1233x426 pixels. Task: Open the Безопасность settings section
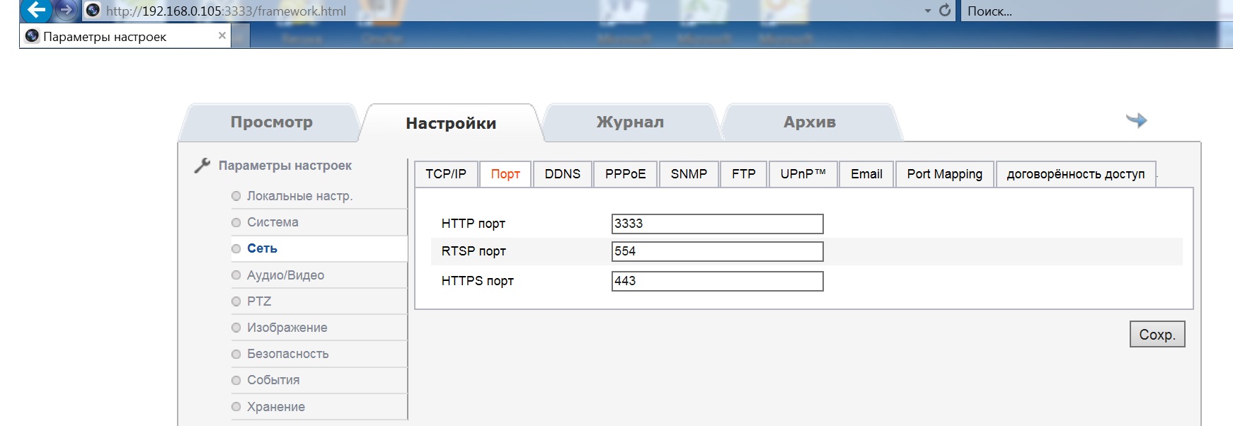click(287, 354)
